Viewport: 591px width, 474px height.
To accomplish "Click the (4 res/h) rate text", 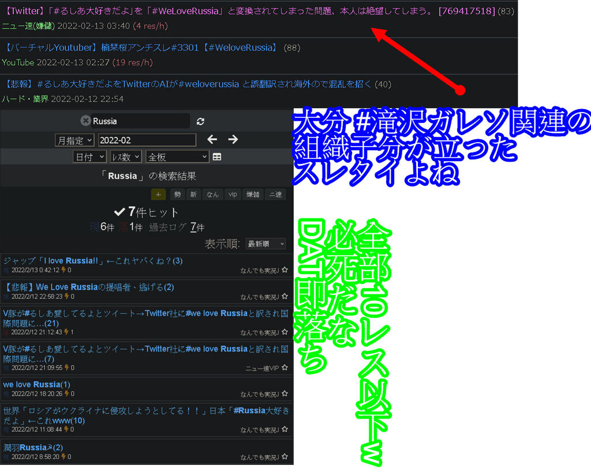I will tap(151, 25).
